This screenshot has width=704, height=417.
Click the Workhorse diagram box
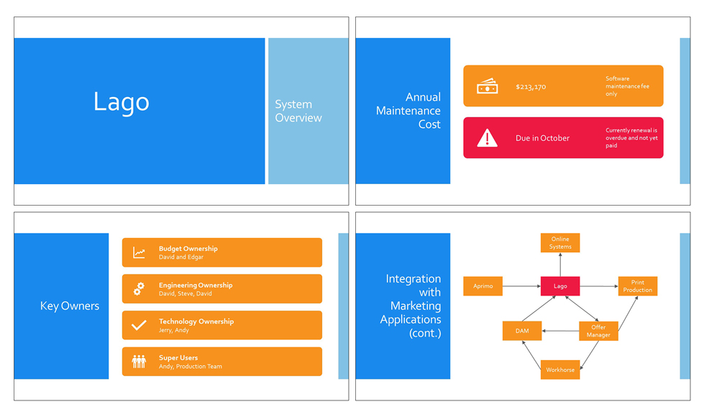point(560,370)
